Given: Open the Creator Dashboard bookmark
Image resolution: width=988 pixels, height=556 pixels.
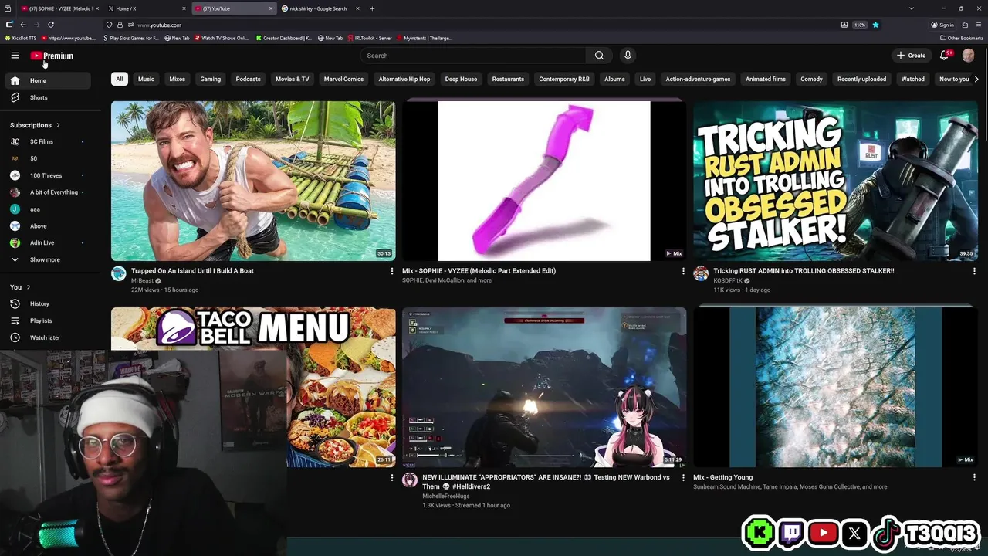Looking at the screenshot, I should point(285,38).
